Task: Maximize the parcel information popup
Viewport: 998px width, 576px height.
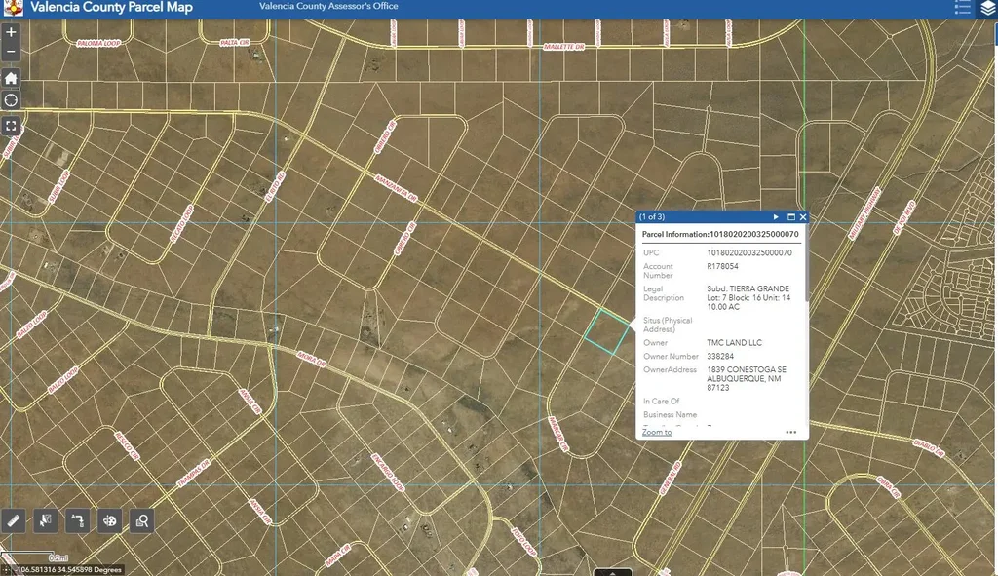Action: [790, 217]
